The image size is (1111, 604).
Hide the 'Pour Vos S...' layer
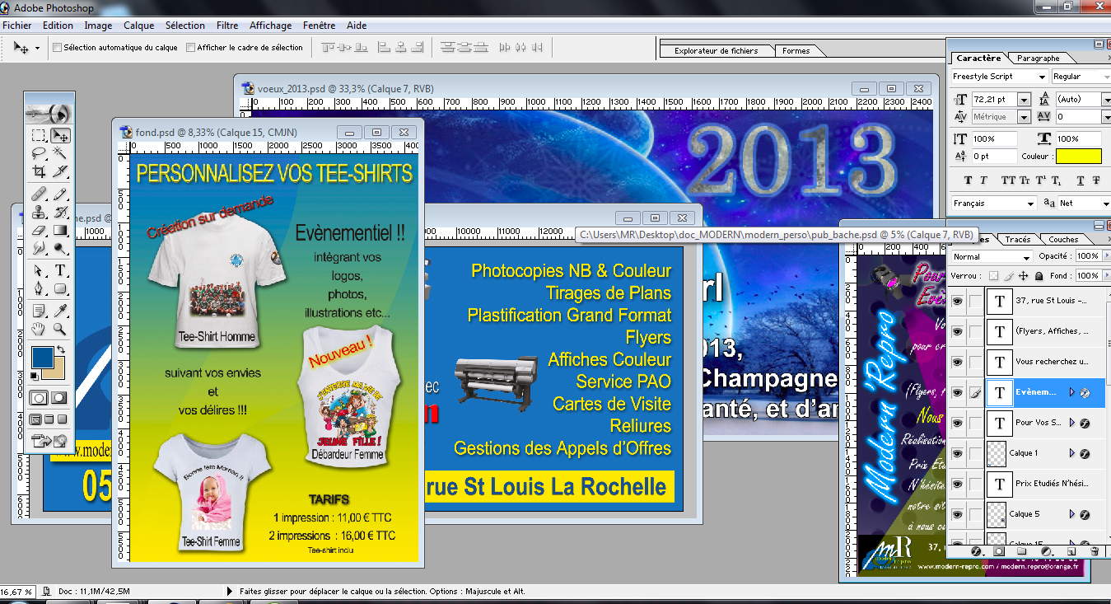tap(957, 424)
